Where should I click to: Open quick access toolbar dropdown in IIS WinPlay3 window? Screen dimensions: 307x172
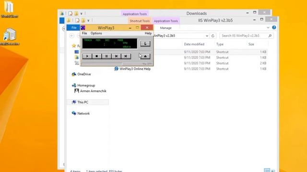(x=88, y=21)
